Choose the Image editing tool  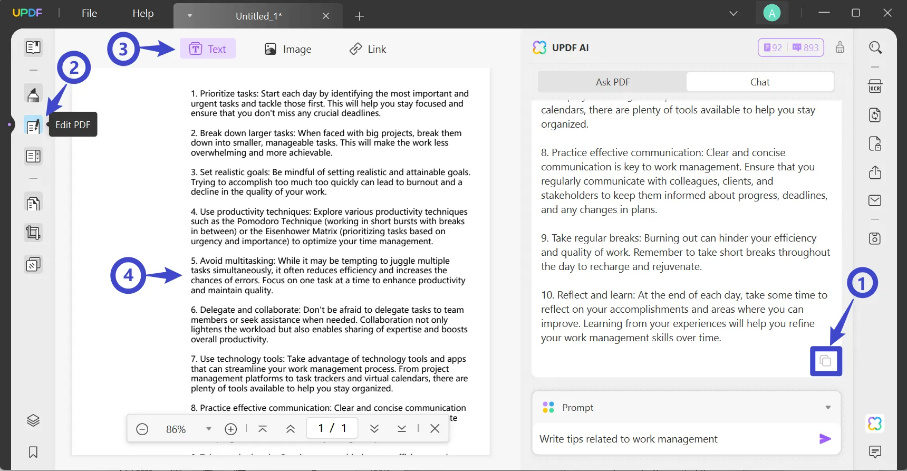tap(288, 49)
